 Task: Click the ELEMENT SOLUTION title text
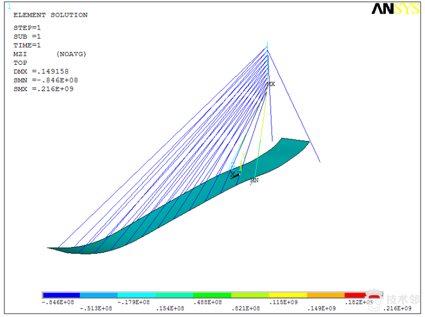50,15
